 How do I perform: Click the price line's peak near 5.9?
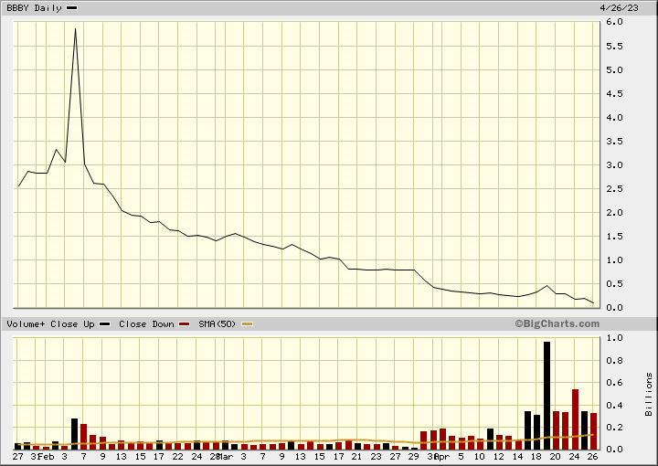point(75,29)
